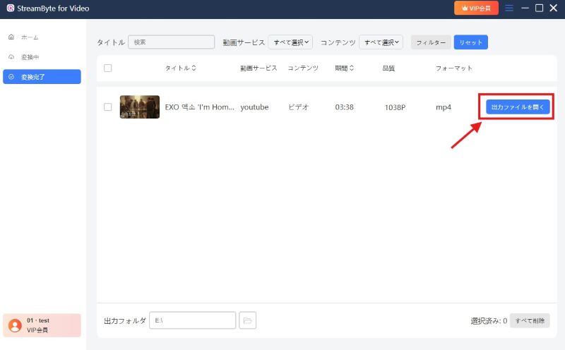The height and width of the screenshot is (350, 565).
Task: Click the 出力フォルダ path field
Action: pos(192,320)
